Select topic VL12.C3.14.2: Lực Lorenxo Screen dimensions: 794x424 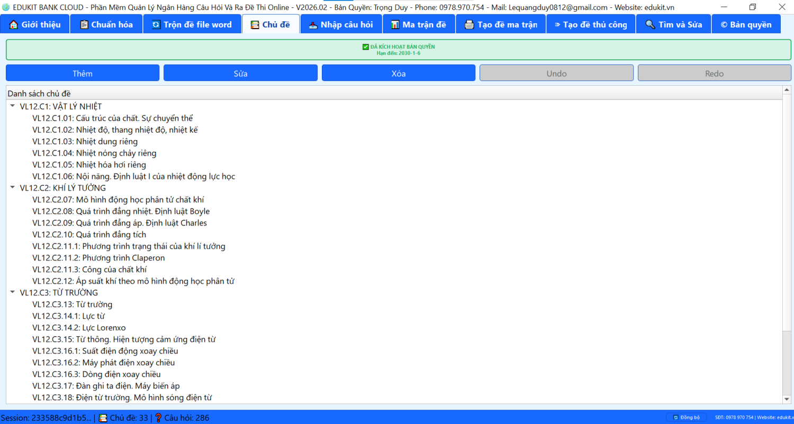pyautogui.click(x=79, y=328)
